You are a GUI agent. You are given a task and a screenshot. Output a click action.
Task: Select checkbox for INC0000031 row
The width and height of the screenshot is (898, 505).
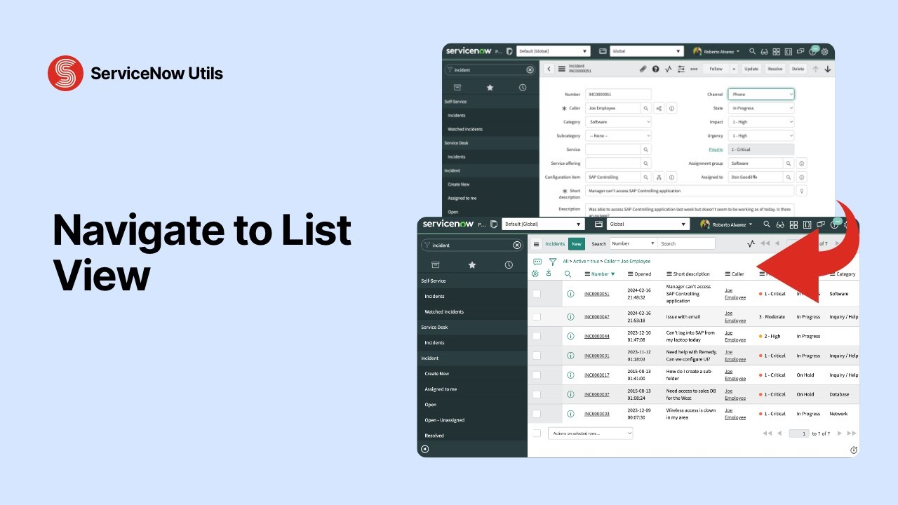point(537,356)
